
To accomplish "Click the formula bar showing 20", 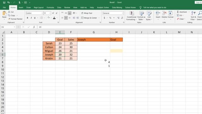I will (120, 27).
